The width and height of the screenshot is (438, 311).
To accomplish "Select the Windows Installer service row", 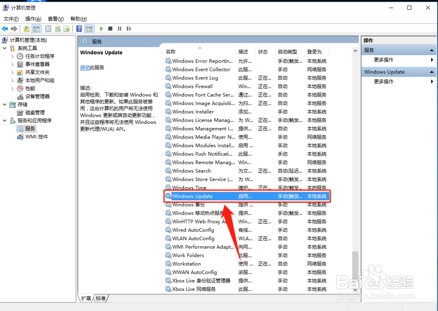I will click(x=247, y=112).
